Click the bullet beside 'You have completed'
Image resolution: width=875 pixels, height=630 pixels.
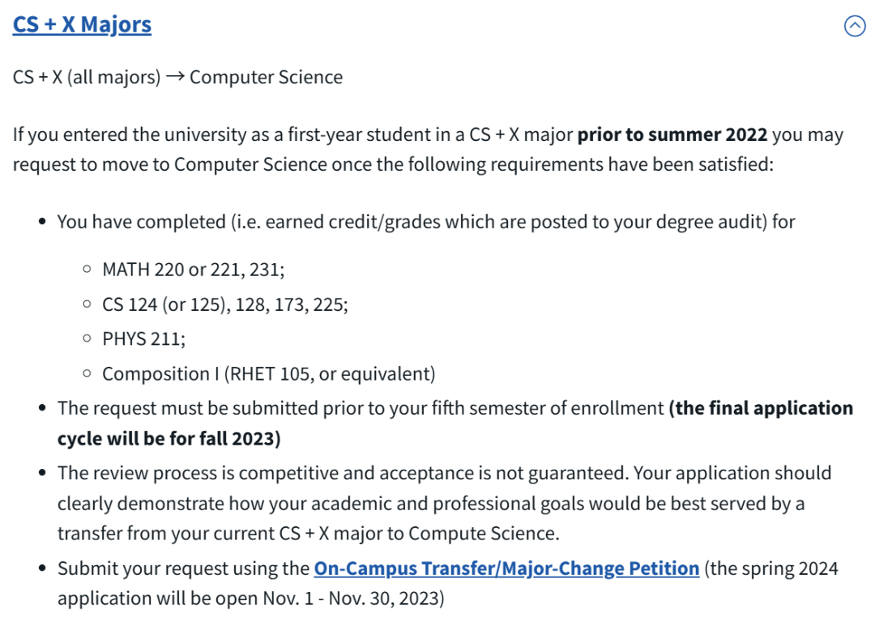[x=42, y=222]
